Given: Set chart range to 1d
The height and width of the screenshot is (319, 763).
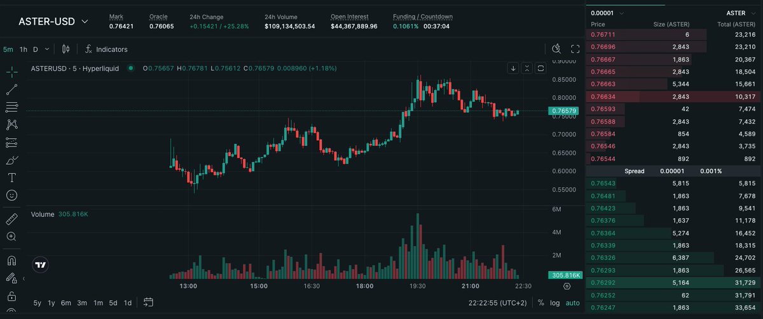Looking at the screenshot, I should coord(128,303).
